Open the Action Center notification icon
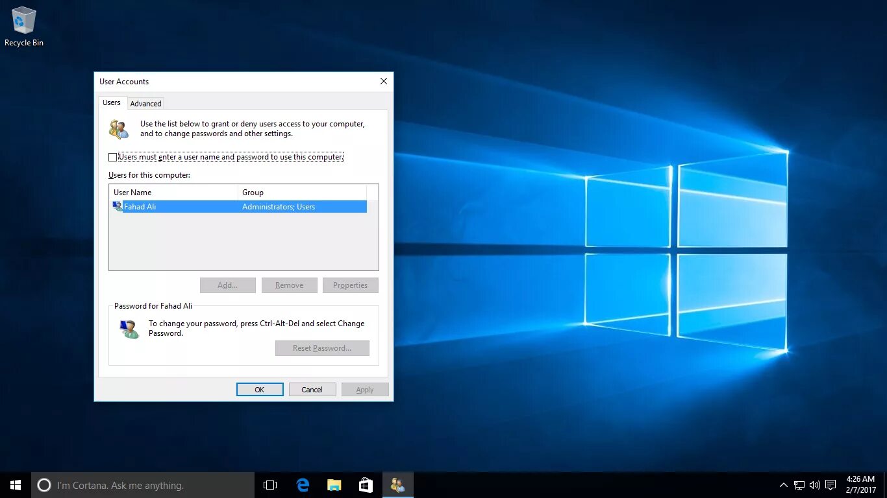The image size is (887, 498). [831, 485]
